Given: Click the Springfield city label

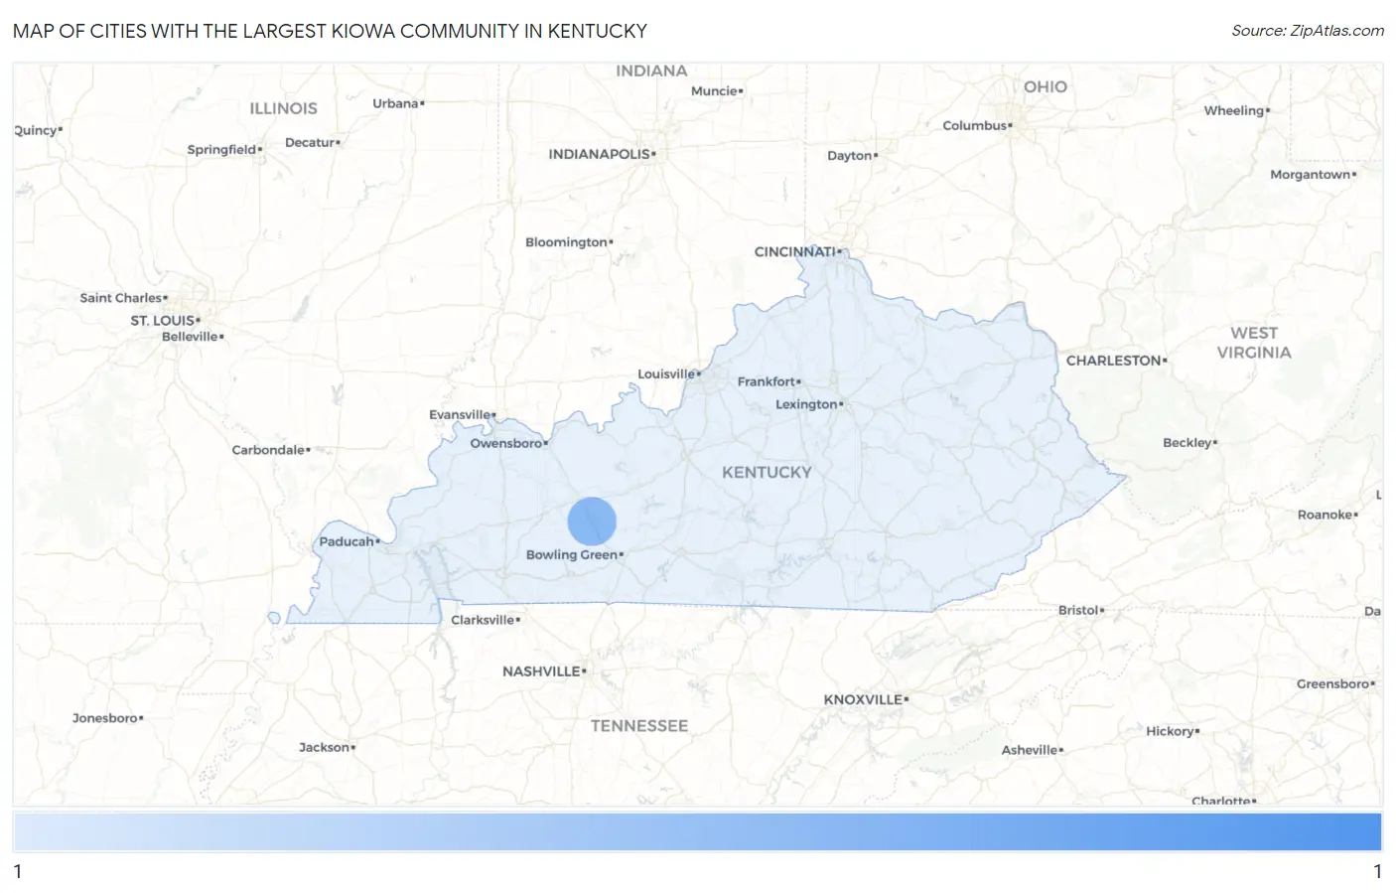Looking at the screenshot, I should tap(221, 150).
